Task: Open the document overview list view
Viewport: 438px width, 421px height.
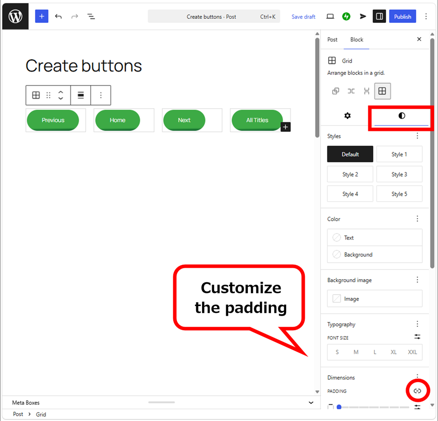Action: 91,16
